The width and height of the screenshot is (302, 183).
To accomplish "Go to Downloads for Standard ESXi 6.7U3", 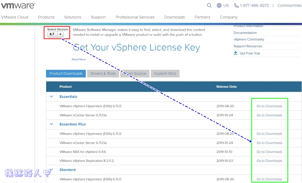I will [x=269, y=179].
